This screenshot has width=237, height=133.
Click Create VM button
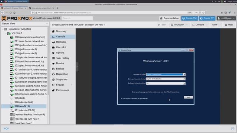point(190,18)
